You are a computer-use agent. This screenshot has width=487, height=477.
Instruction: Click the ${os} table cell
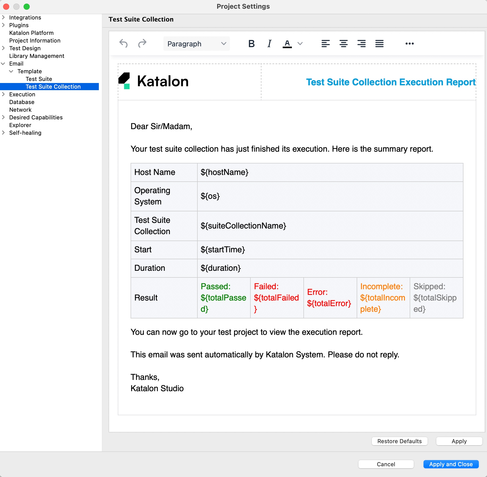330,196
